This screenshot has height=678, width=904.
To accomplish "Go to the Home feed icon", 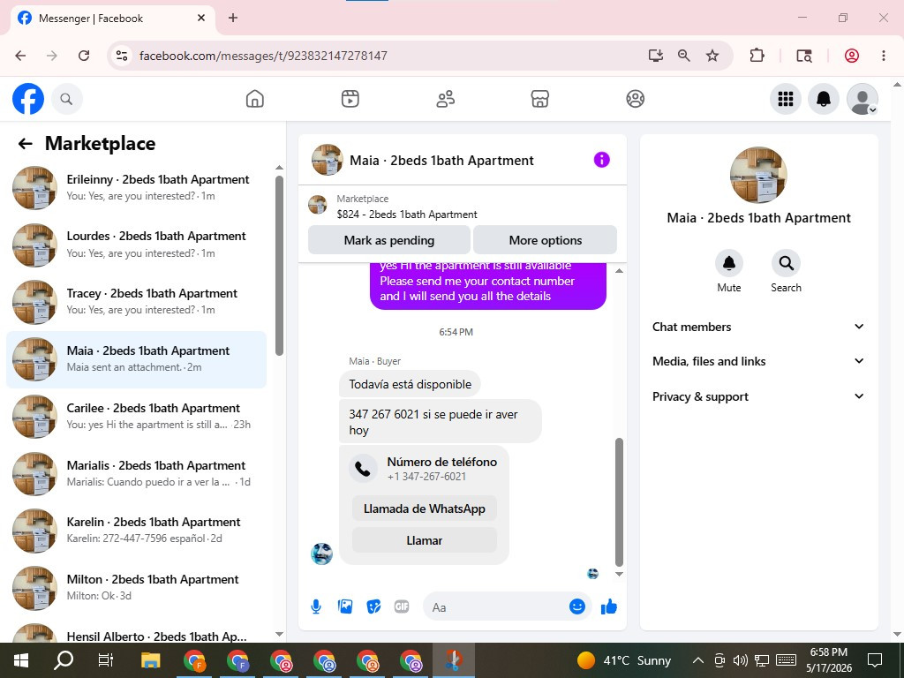I will (x=254, y=99).
